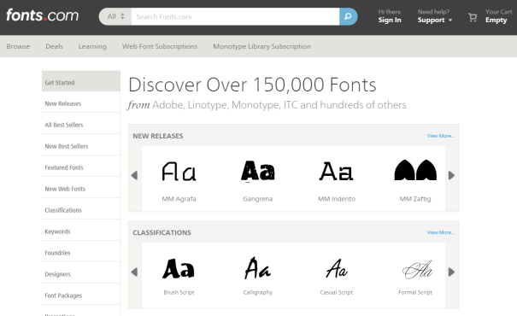517x316 pixels.
Task: Open Monotype Library Subscription menu item
Action: click(x=261, y=46)
